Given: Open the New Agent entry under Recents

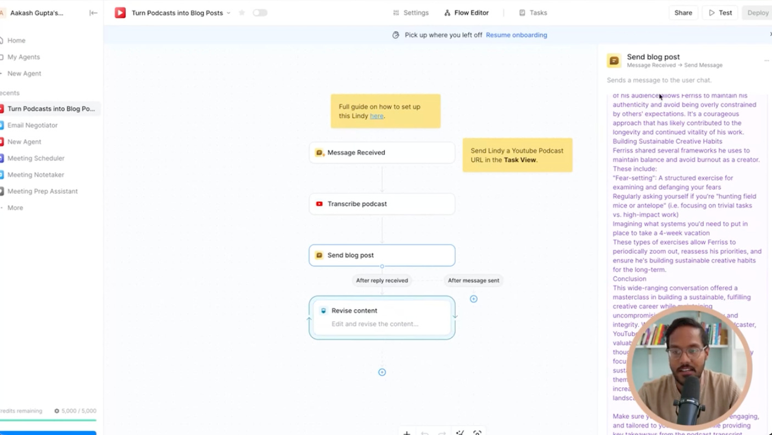Looking at the screenshot, I should click(24, 142).
